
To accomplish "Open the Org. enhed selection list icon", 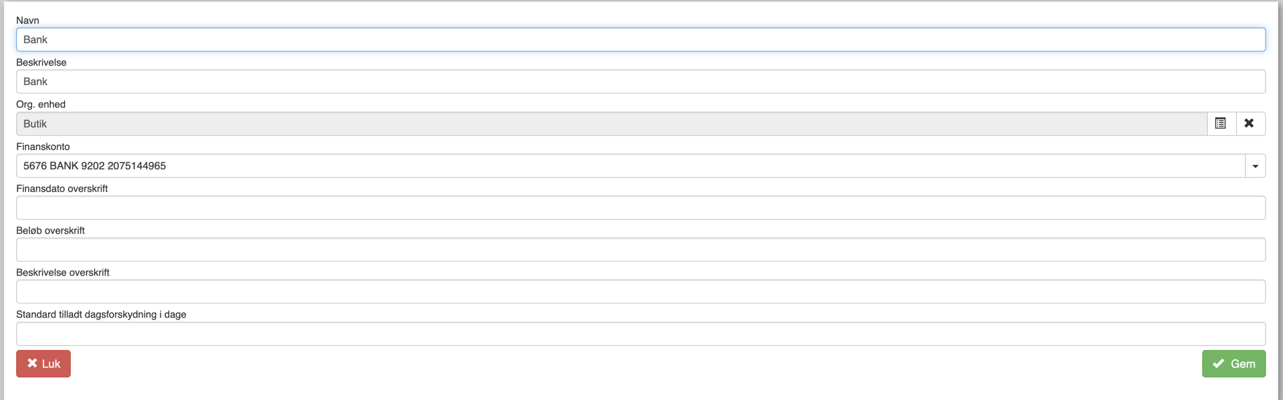I will (1221, 123).
